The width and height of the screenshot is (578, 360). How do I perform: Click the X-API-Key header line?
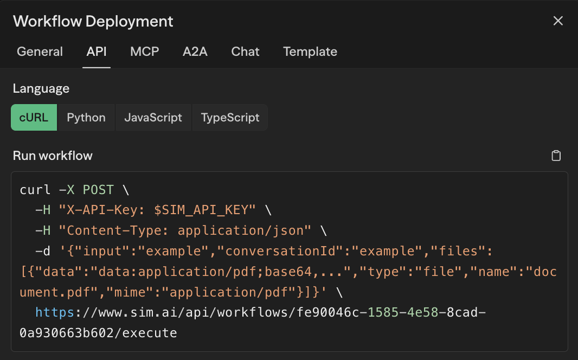[152, 210]
